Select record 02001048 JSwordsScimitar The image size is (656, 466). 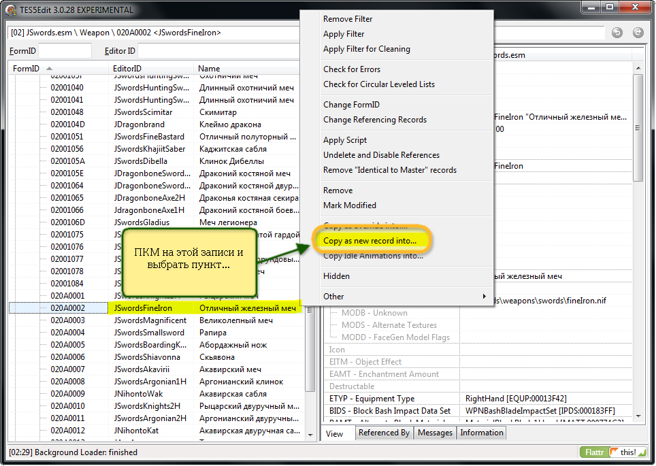click(154, 112)
